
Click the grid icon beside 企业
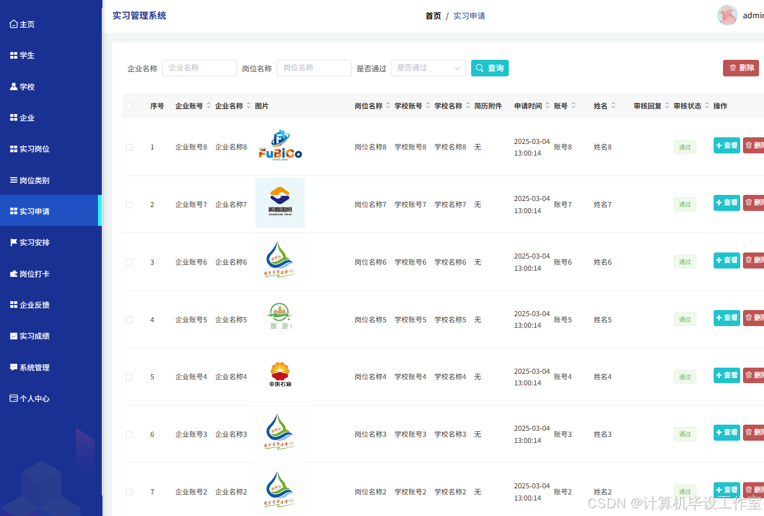tap(14, 118)
